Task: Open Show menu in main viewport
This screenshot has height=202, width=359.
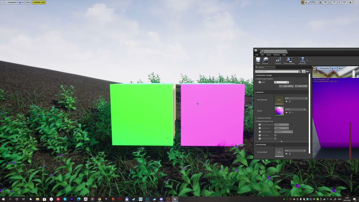Action: 28,2
